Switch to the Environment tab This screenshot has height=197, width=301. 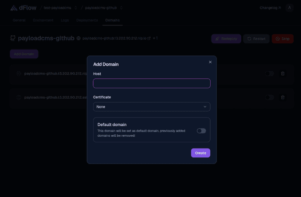[x=43, y=21]
